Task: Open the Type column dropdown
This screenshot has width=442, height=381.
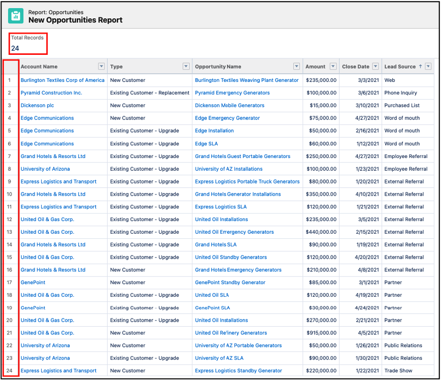Action: point(186,67)
